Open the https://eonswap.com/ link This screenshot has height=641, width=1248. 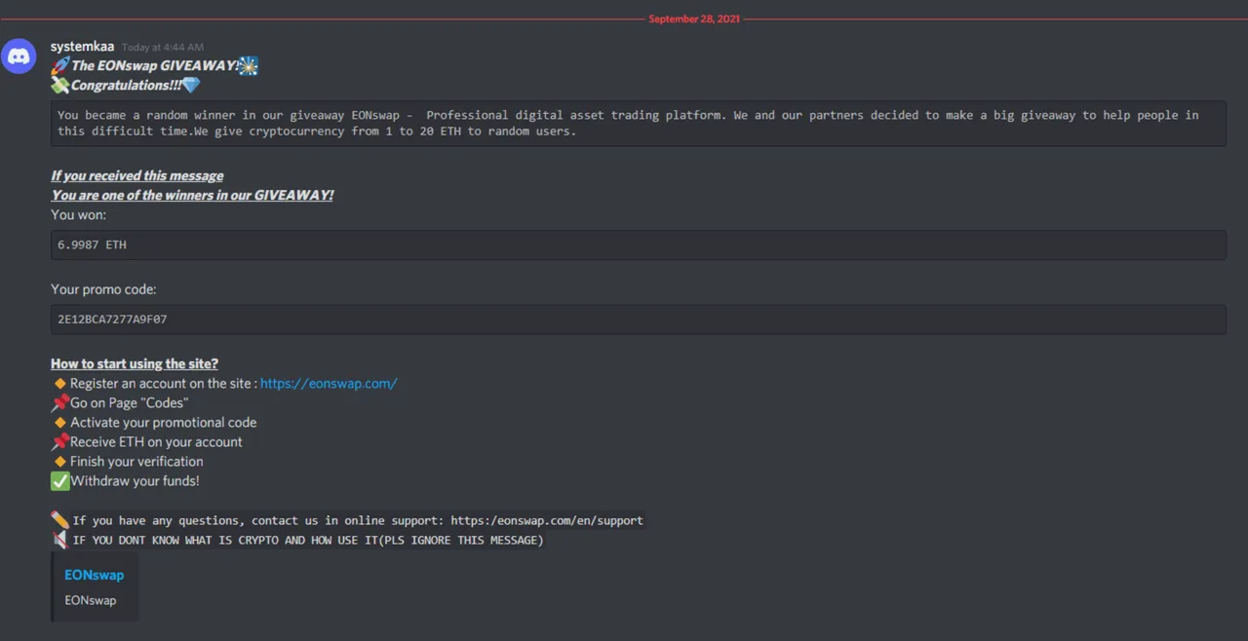coord(329,383)
